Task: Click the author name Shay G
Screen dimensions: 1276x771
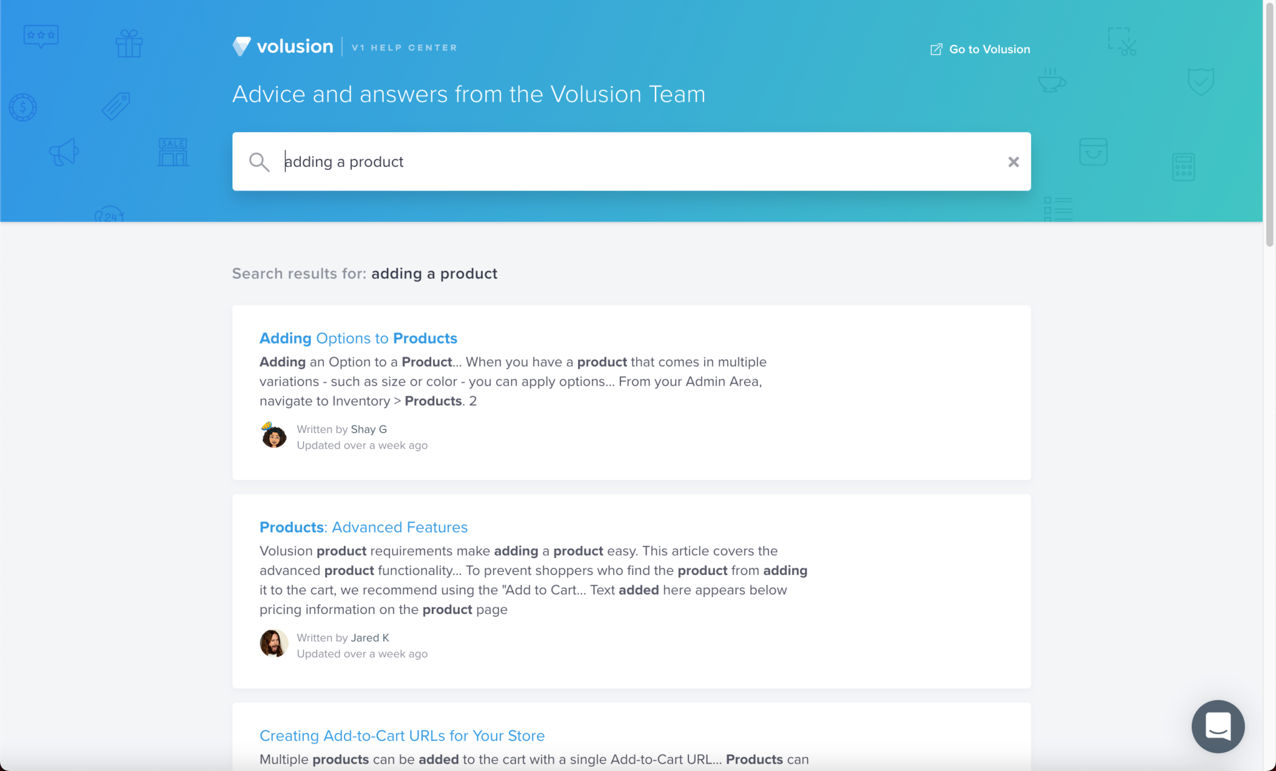Action: 368,429
